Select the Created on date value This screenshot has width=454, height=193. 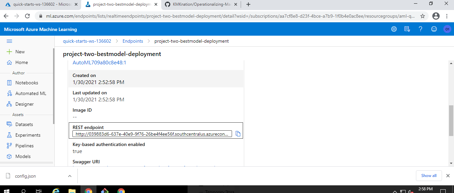tap(98, 82)
